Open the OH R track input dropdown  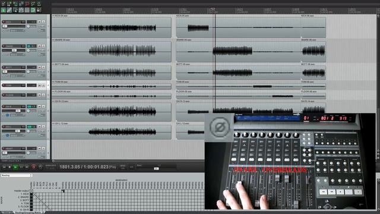click(x=17, y=115)
